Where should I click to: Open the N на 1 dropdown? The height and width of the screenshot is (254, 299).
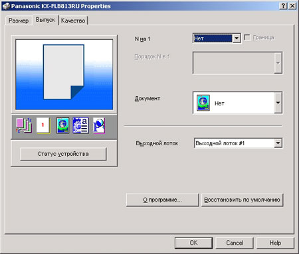coord(237,38)
